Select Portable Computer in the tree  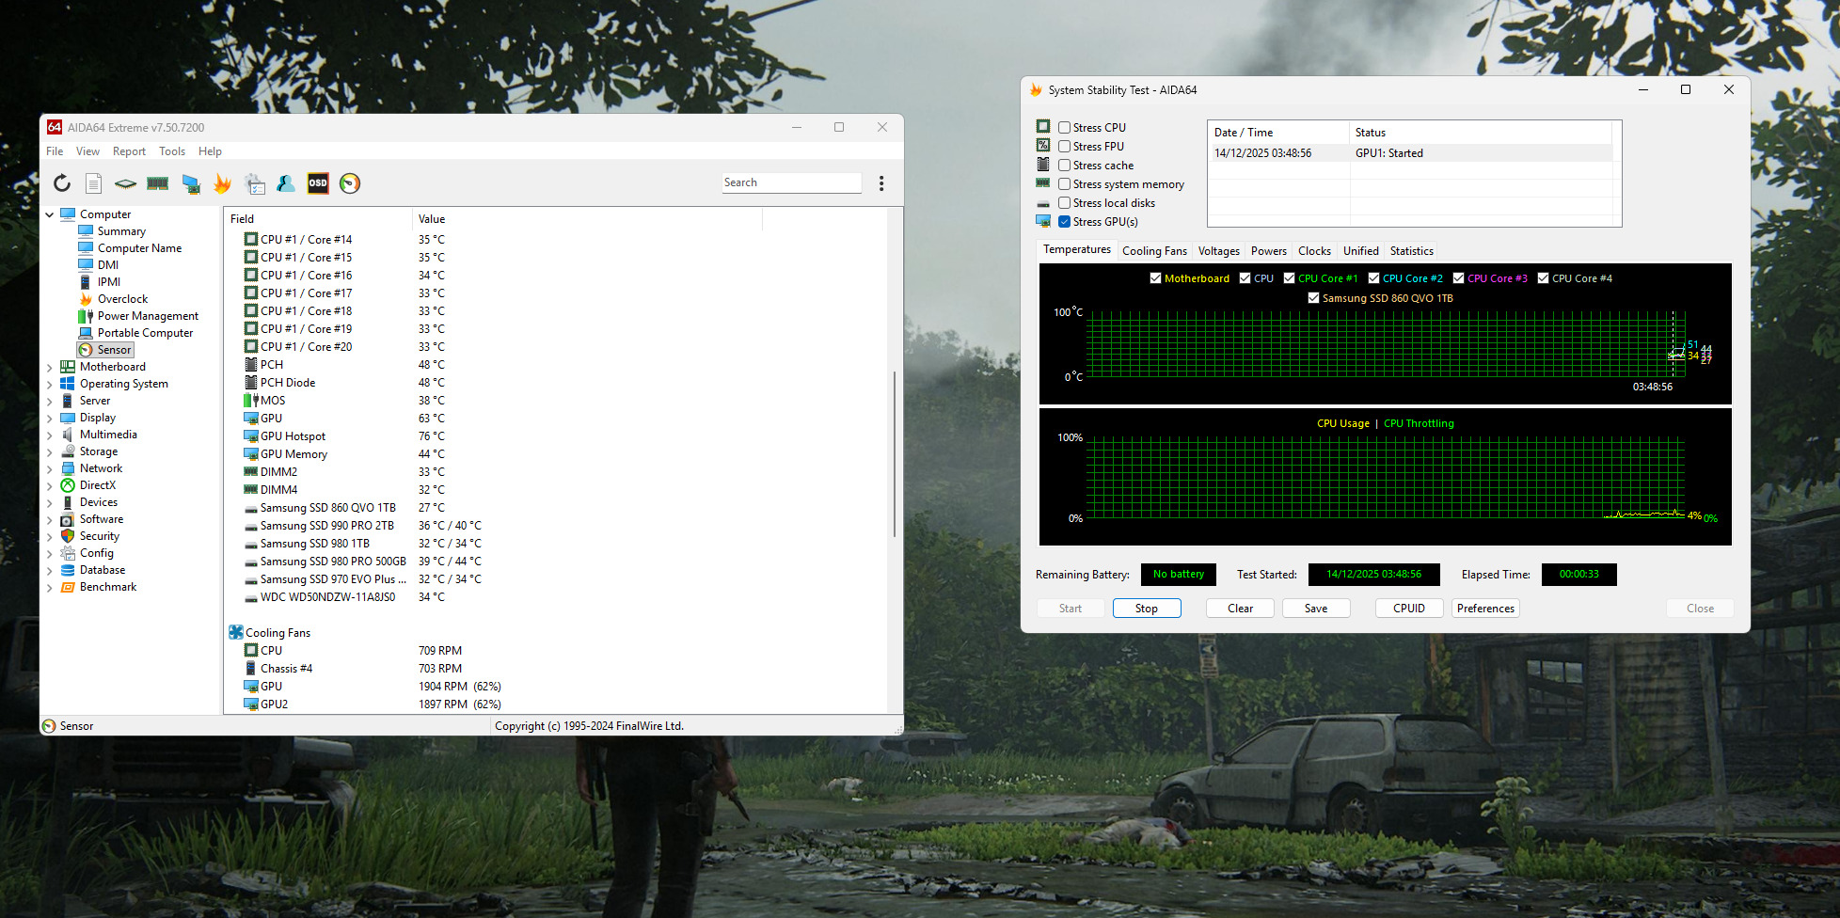145,333
